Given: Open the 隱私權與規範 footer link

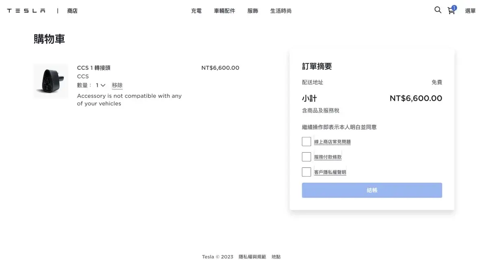Looking at the screenshot, I should click(252, 257).
